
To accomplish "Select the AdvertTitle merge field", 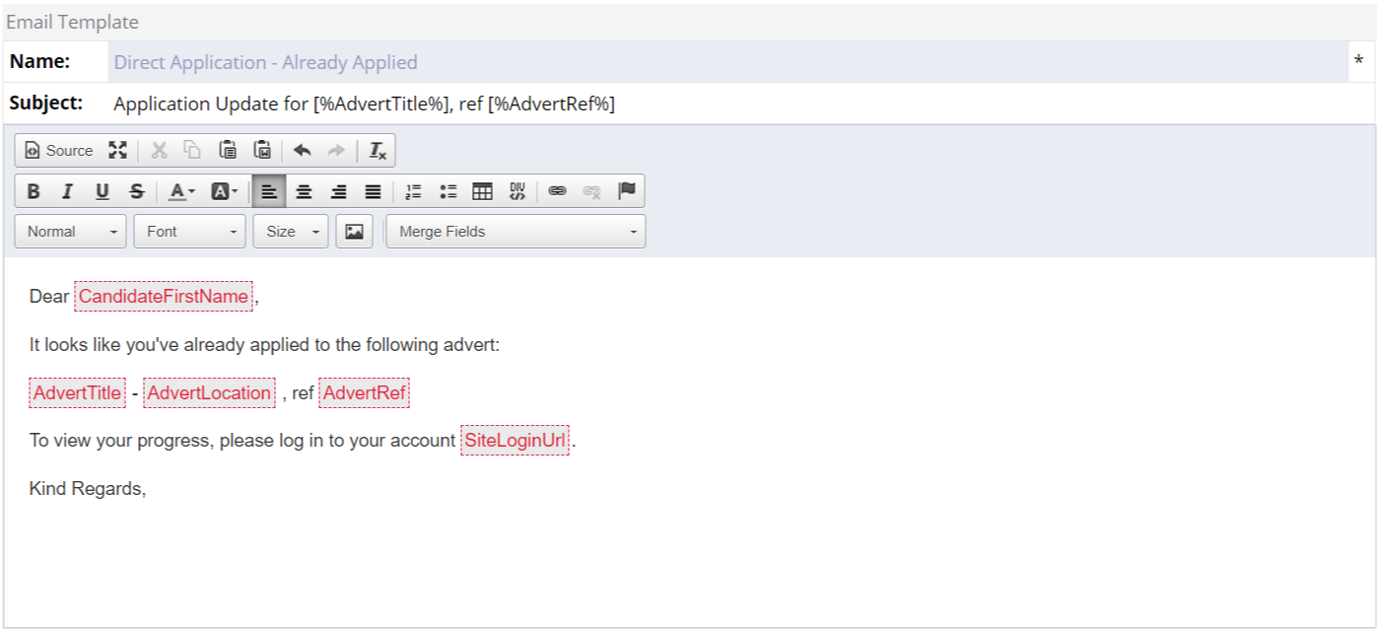I will click(x=77, y=393).
